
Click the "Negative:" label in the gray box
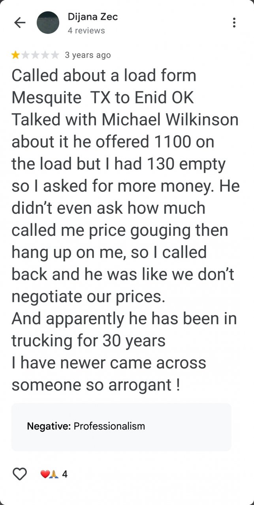pos(49,426)
